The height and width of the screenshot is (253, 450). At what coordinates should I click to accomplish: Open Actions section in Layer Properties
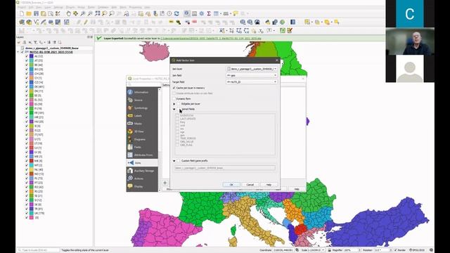142,179
